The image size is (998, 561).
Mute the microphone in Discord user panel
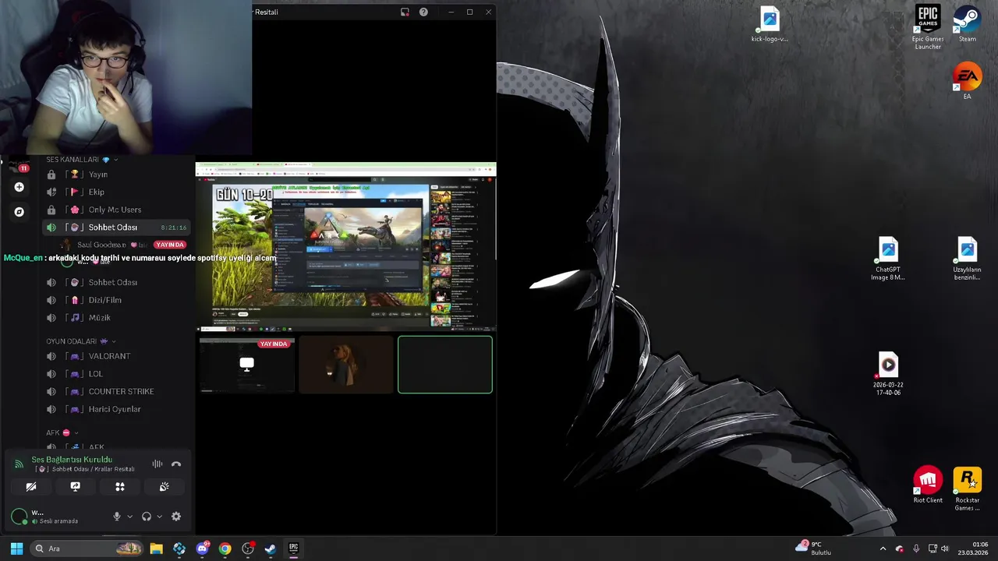117,516
